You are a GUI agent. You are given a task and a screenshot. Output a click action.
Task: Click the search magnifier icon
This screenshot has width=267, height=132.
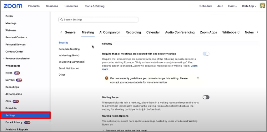pyautogui.click(x=62, y=20)
